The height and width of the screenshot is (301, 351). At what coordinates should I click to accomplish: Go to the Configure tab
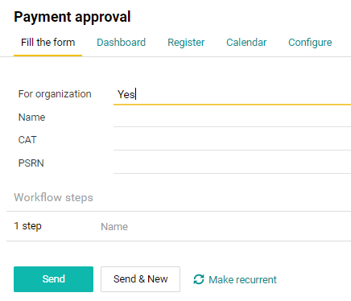tap(310, 43)
